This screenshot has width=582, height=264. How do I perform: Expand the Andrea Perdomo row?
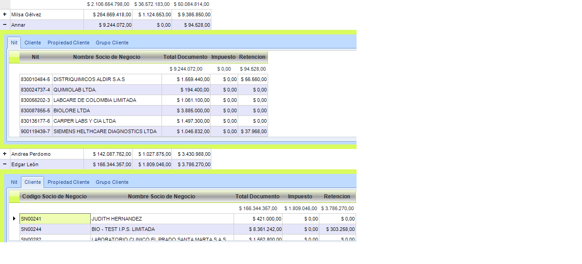[x=5, y=154]
